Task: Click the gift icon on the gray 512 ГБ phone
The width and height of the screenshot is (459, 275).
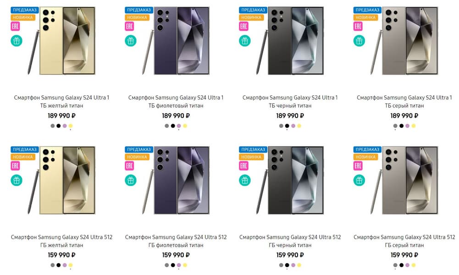Action: tap(359, 180)
